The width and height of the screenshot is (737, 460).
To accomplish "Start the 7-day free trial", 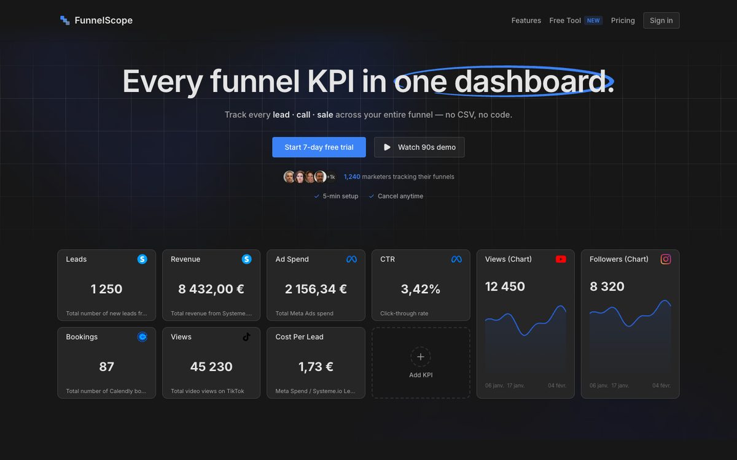I will click(x=319, y=147).
